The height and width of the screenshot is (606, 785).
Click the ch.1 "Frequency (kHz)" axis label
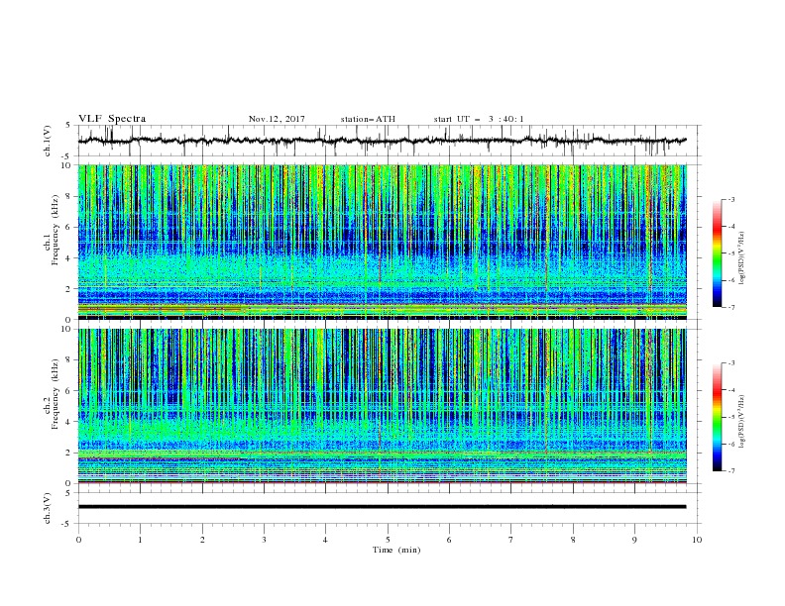56,228
